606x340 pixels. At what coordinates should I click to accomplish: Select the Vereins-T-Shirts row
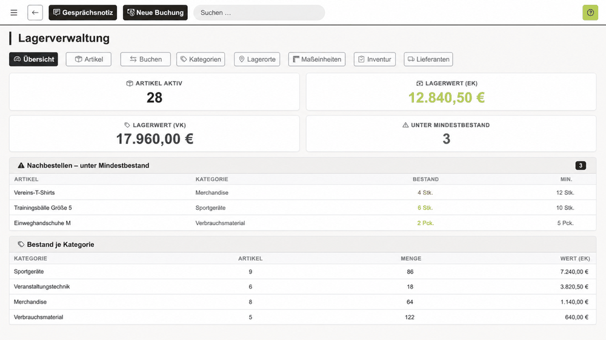(302, 192)
